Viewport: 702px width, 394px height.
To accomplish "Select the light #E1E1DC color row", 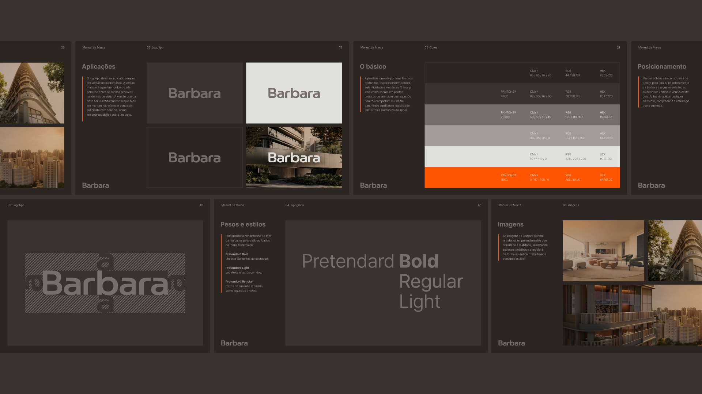I will (x=522, y=157).
